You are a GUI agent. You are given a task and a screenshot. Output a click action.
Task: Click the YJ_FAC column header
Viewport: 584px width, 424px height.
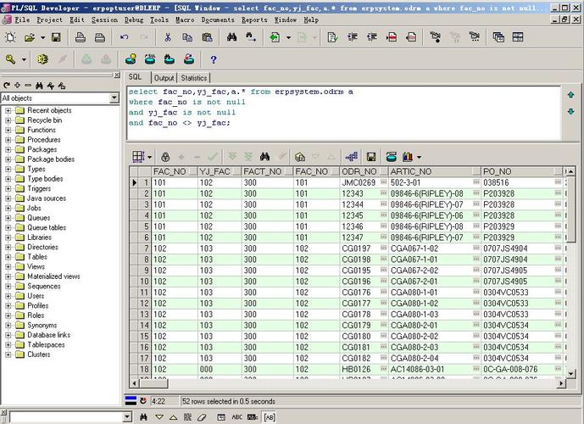220,171
